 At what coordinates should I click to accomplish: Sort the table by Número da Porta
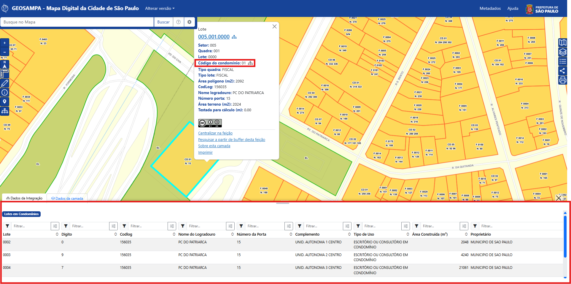(x=291, y=234)
